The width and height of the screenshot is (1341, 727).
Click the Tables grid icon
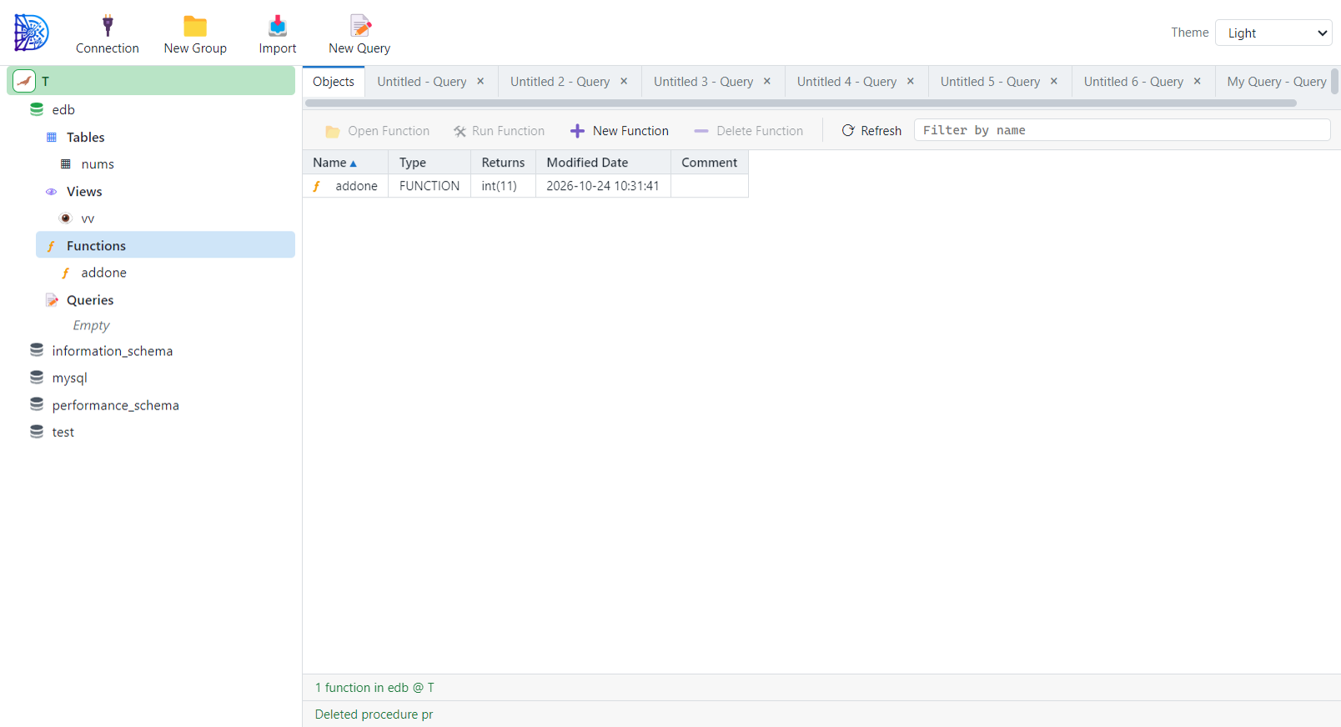point(52,137)
